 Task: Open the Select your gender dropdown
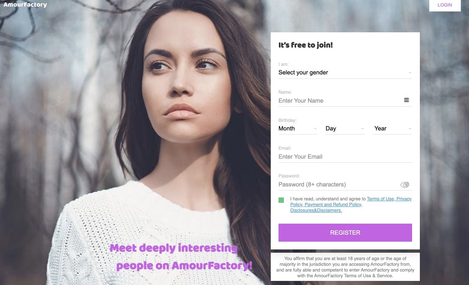pyautogui.click(x=345, y=73)
